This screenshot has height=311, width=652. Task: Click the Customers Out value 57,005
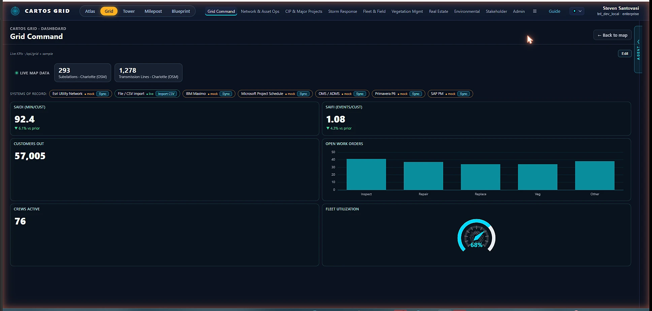tap(30, 156)
